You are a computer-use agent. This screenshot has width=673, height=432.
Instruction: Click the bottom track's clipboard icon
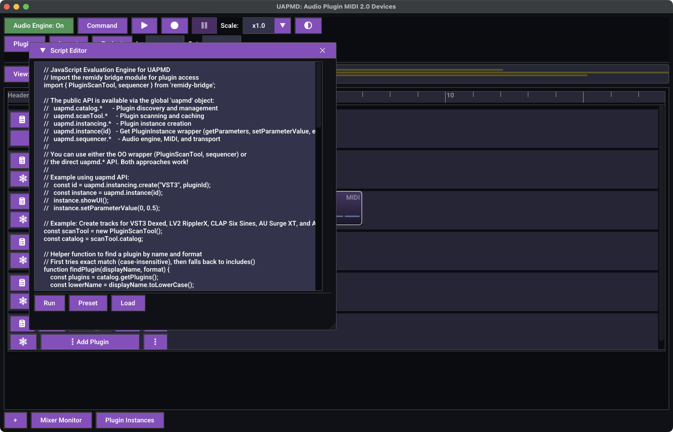20,324
